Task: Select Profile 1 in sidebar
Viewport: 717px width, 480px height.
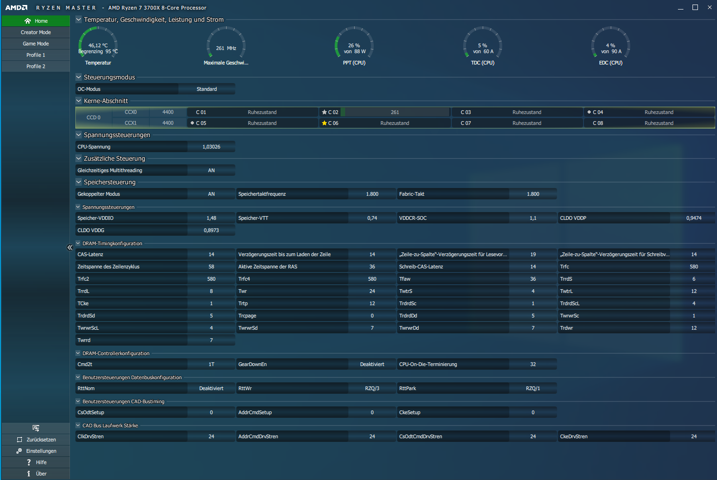Action: 35,55
